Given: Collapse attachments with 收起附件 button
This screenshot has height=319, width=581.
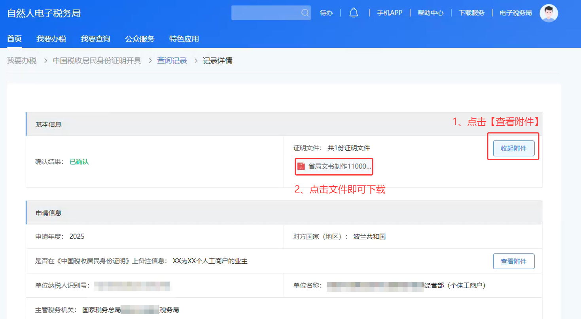Looking at the screenshot, I should tap(513, 149).
